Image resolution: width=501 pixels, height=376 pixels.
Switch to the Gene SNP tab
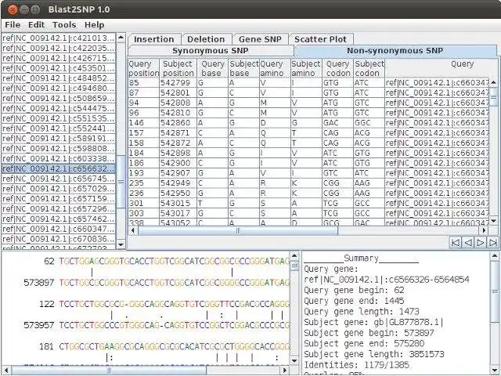(x=260, y=39)
